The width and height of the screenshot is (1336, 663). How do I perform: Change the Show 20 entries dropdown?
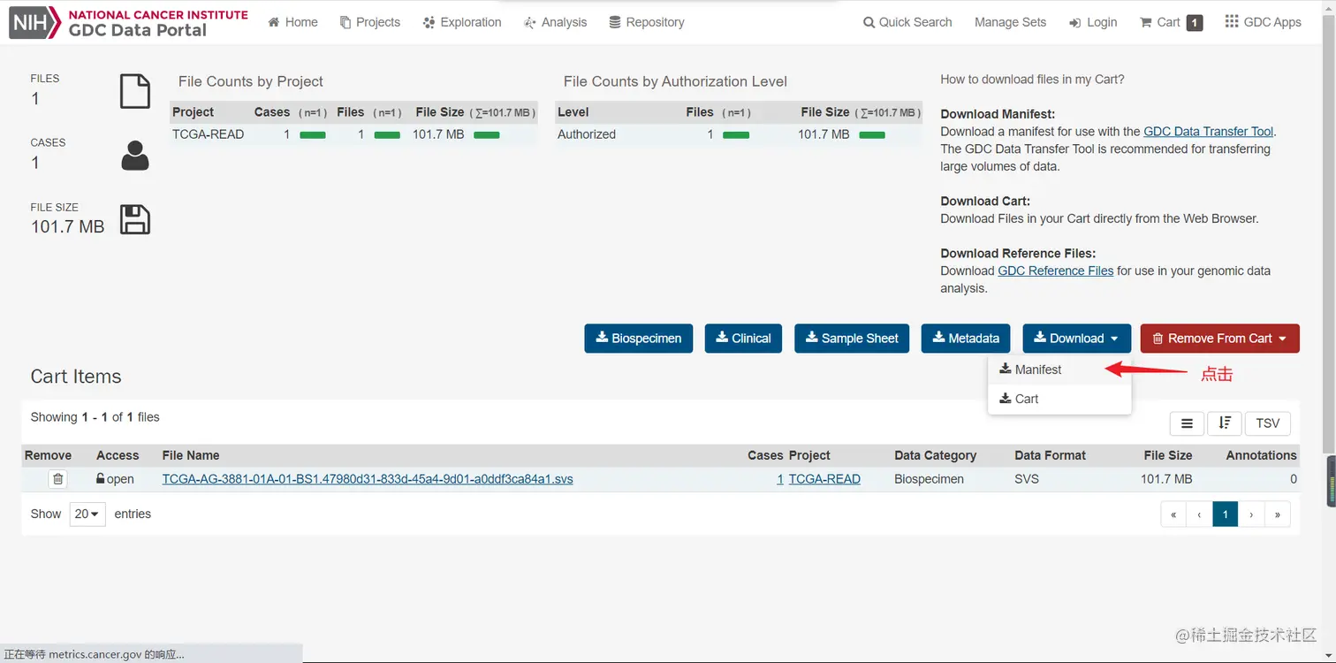(x=87, y=514)
